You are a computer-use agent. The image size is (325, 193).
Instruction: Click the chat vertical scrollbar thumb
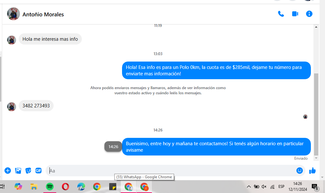316,114
